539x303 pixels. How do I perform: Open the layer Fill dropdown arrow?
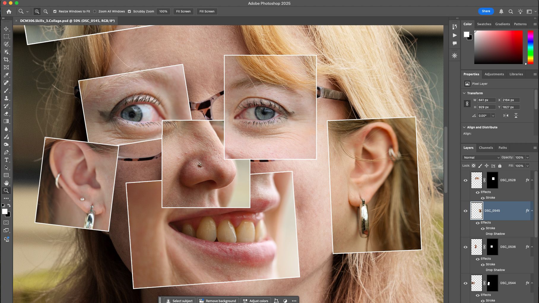coord(527,166)
